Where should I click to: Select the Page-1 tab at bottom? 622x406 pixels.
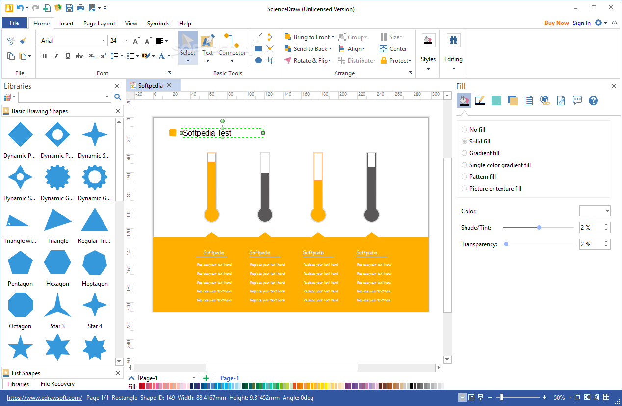[230, 378]
